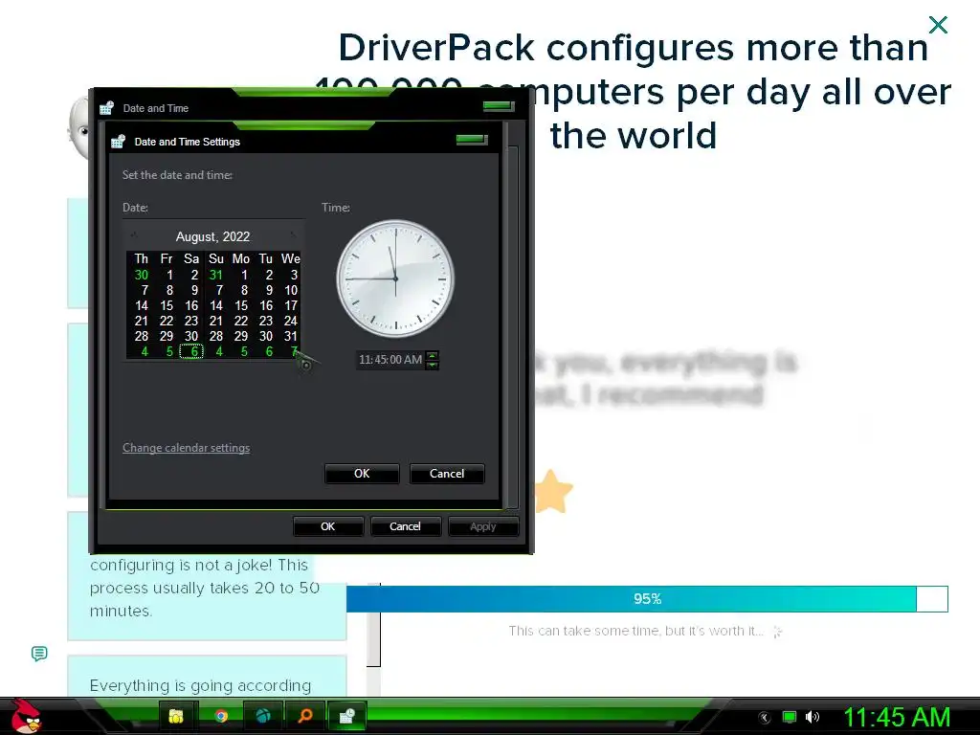Click the green monitor tray icon
The height and width of the screenshot is (735, 980).
(x=790, y=718)
